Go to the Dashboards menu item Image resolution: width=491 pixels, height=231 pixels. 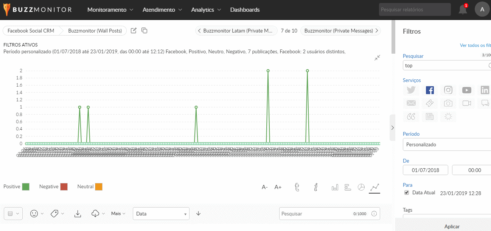coord(245,10)
